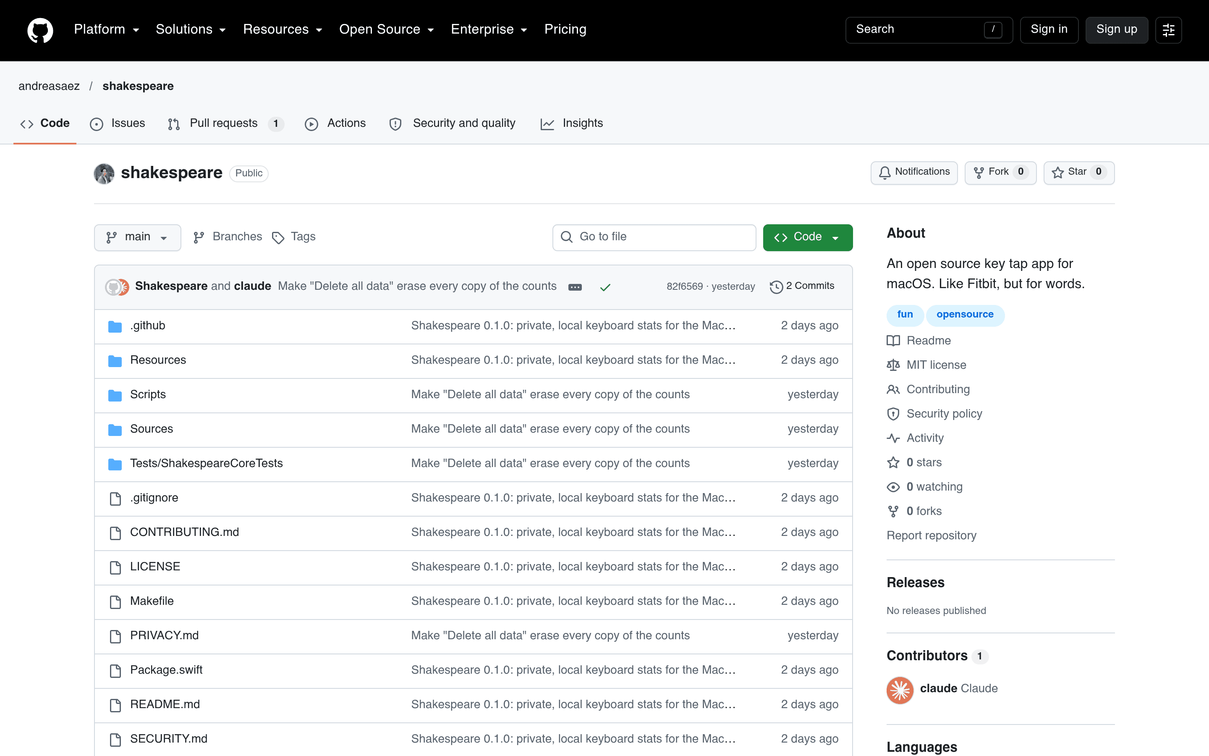Select the opensource topic tag
Screen dimensions: 1209x756
[965, 315]
